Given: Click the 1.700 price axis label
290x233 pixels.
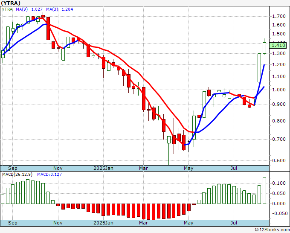Looking at the screenshot, I should point(279,17).
